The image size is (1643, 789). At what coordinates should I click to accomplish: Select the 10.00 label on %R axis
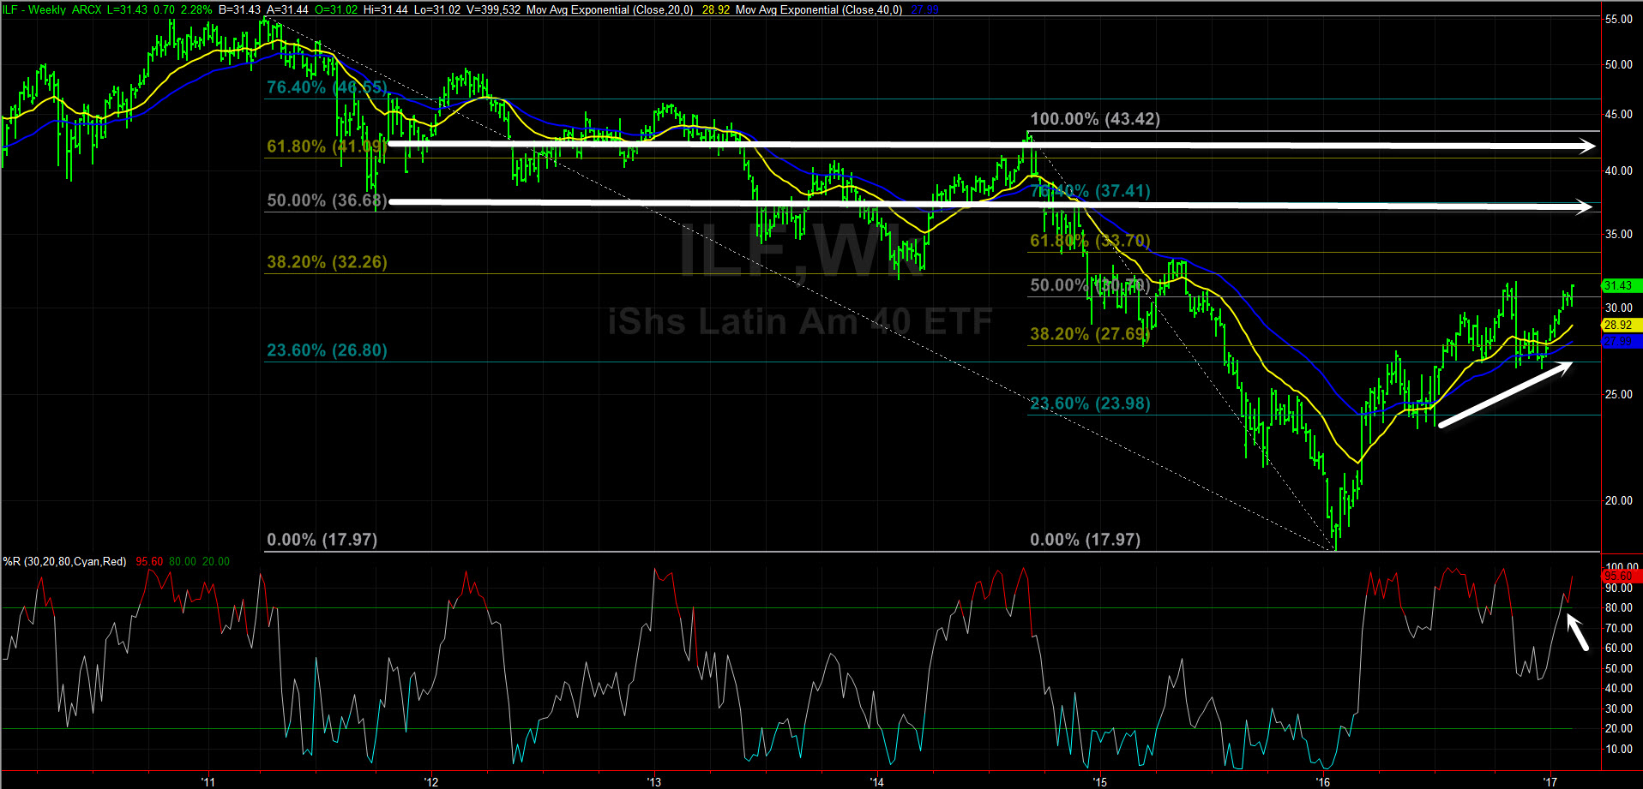tap(1619, 750)
